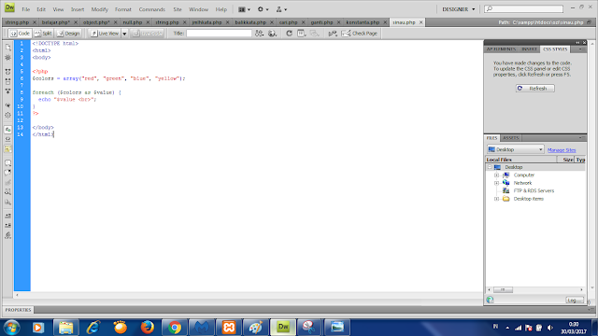This screenshot has height=336, width=598.
Task: Open the Live View options dropdown arrow
Action: coord(124,34)
